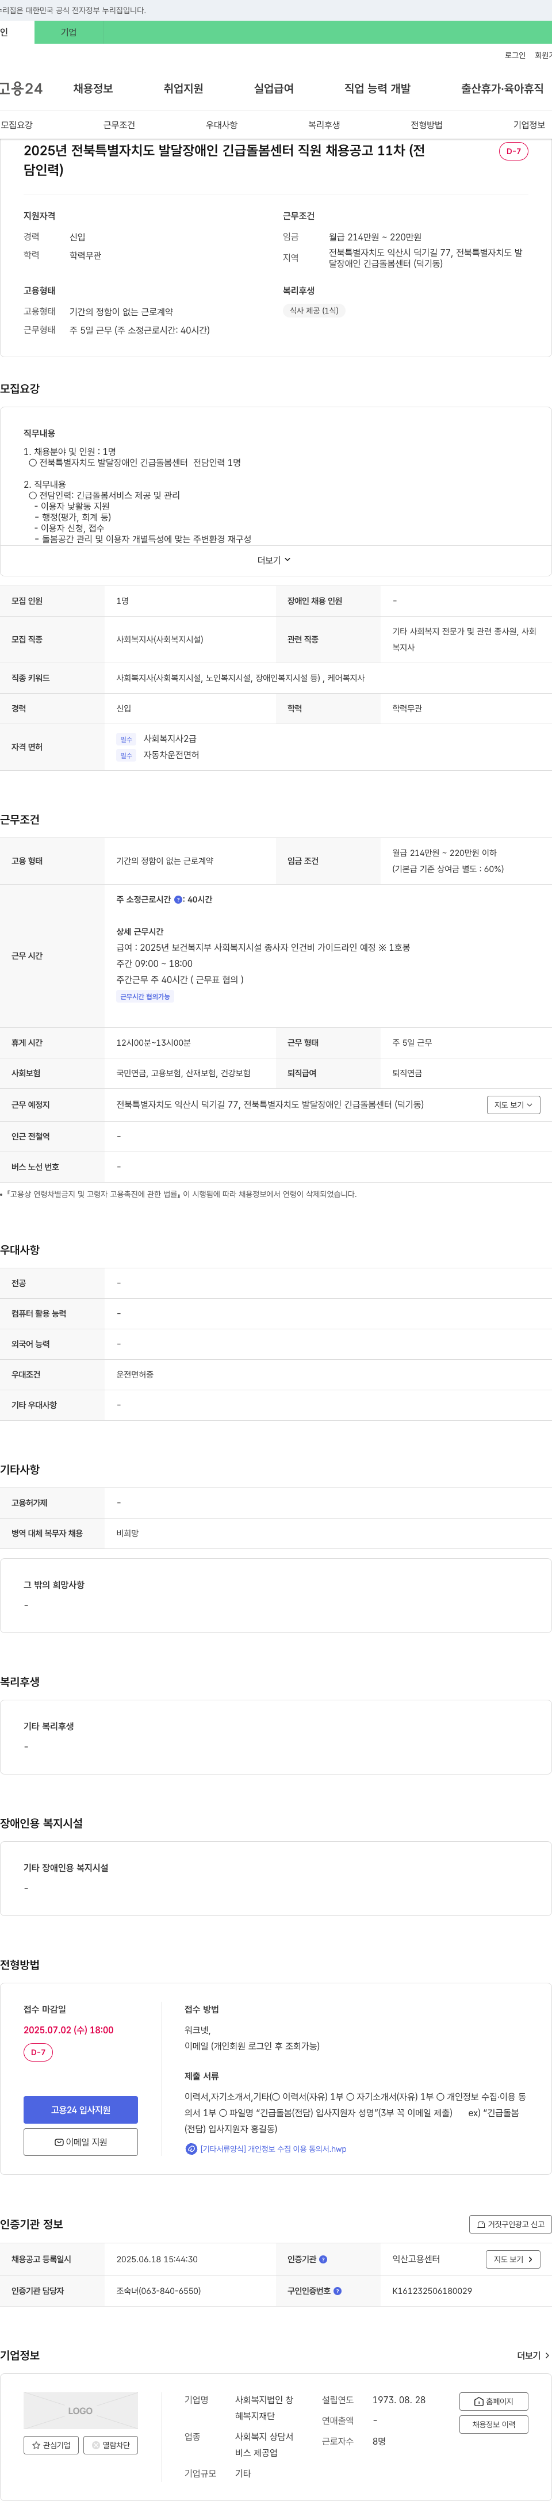Click the 구인인증번호 help icon
Image resolution: width=552 pixels, height=2501 pixels.
tap(336, 2290)
